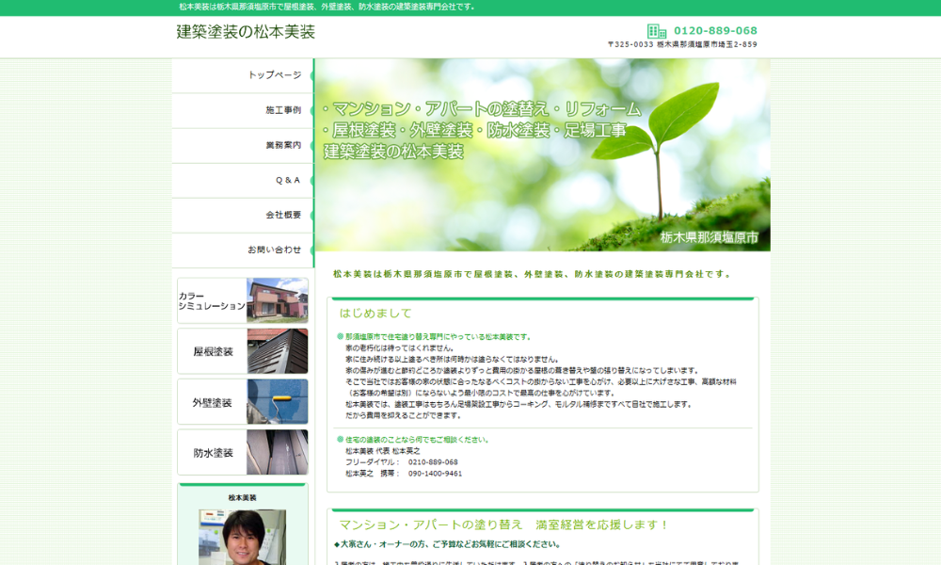The width and height of the screenshot is (941, 565).
Task: Open the カラーシミュレーション banner house photo
Action: point(277,300)
